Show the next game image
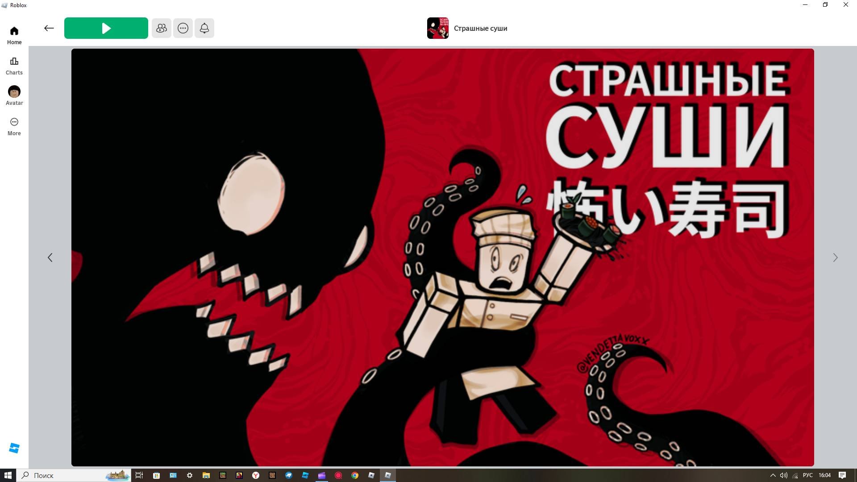The image size is (857, 482). pos(835,258)
